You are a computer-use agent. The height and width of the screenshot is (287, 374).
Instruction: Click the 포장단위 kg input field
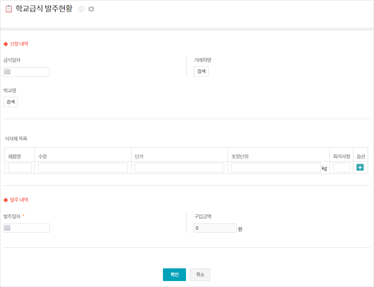click(x=275, y=168)
